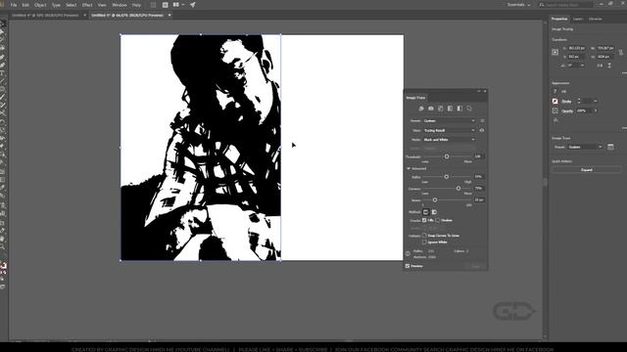Click the width field in Transform

pos(605,48)
